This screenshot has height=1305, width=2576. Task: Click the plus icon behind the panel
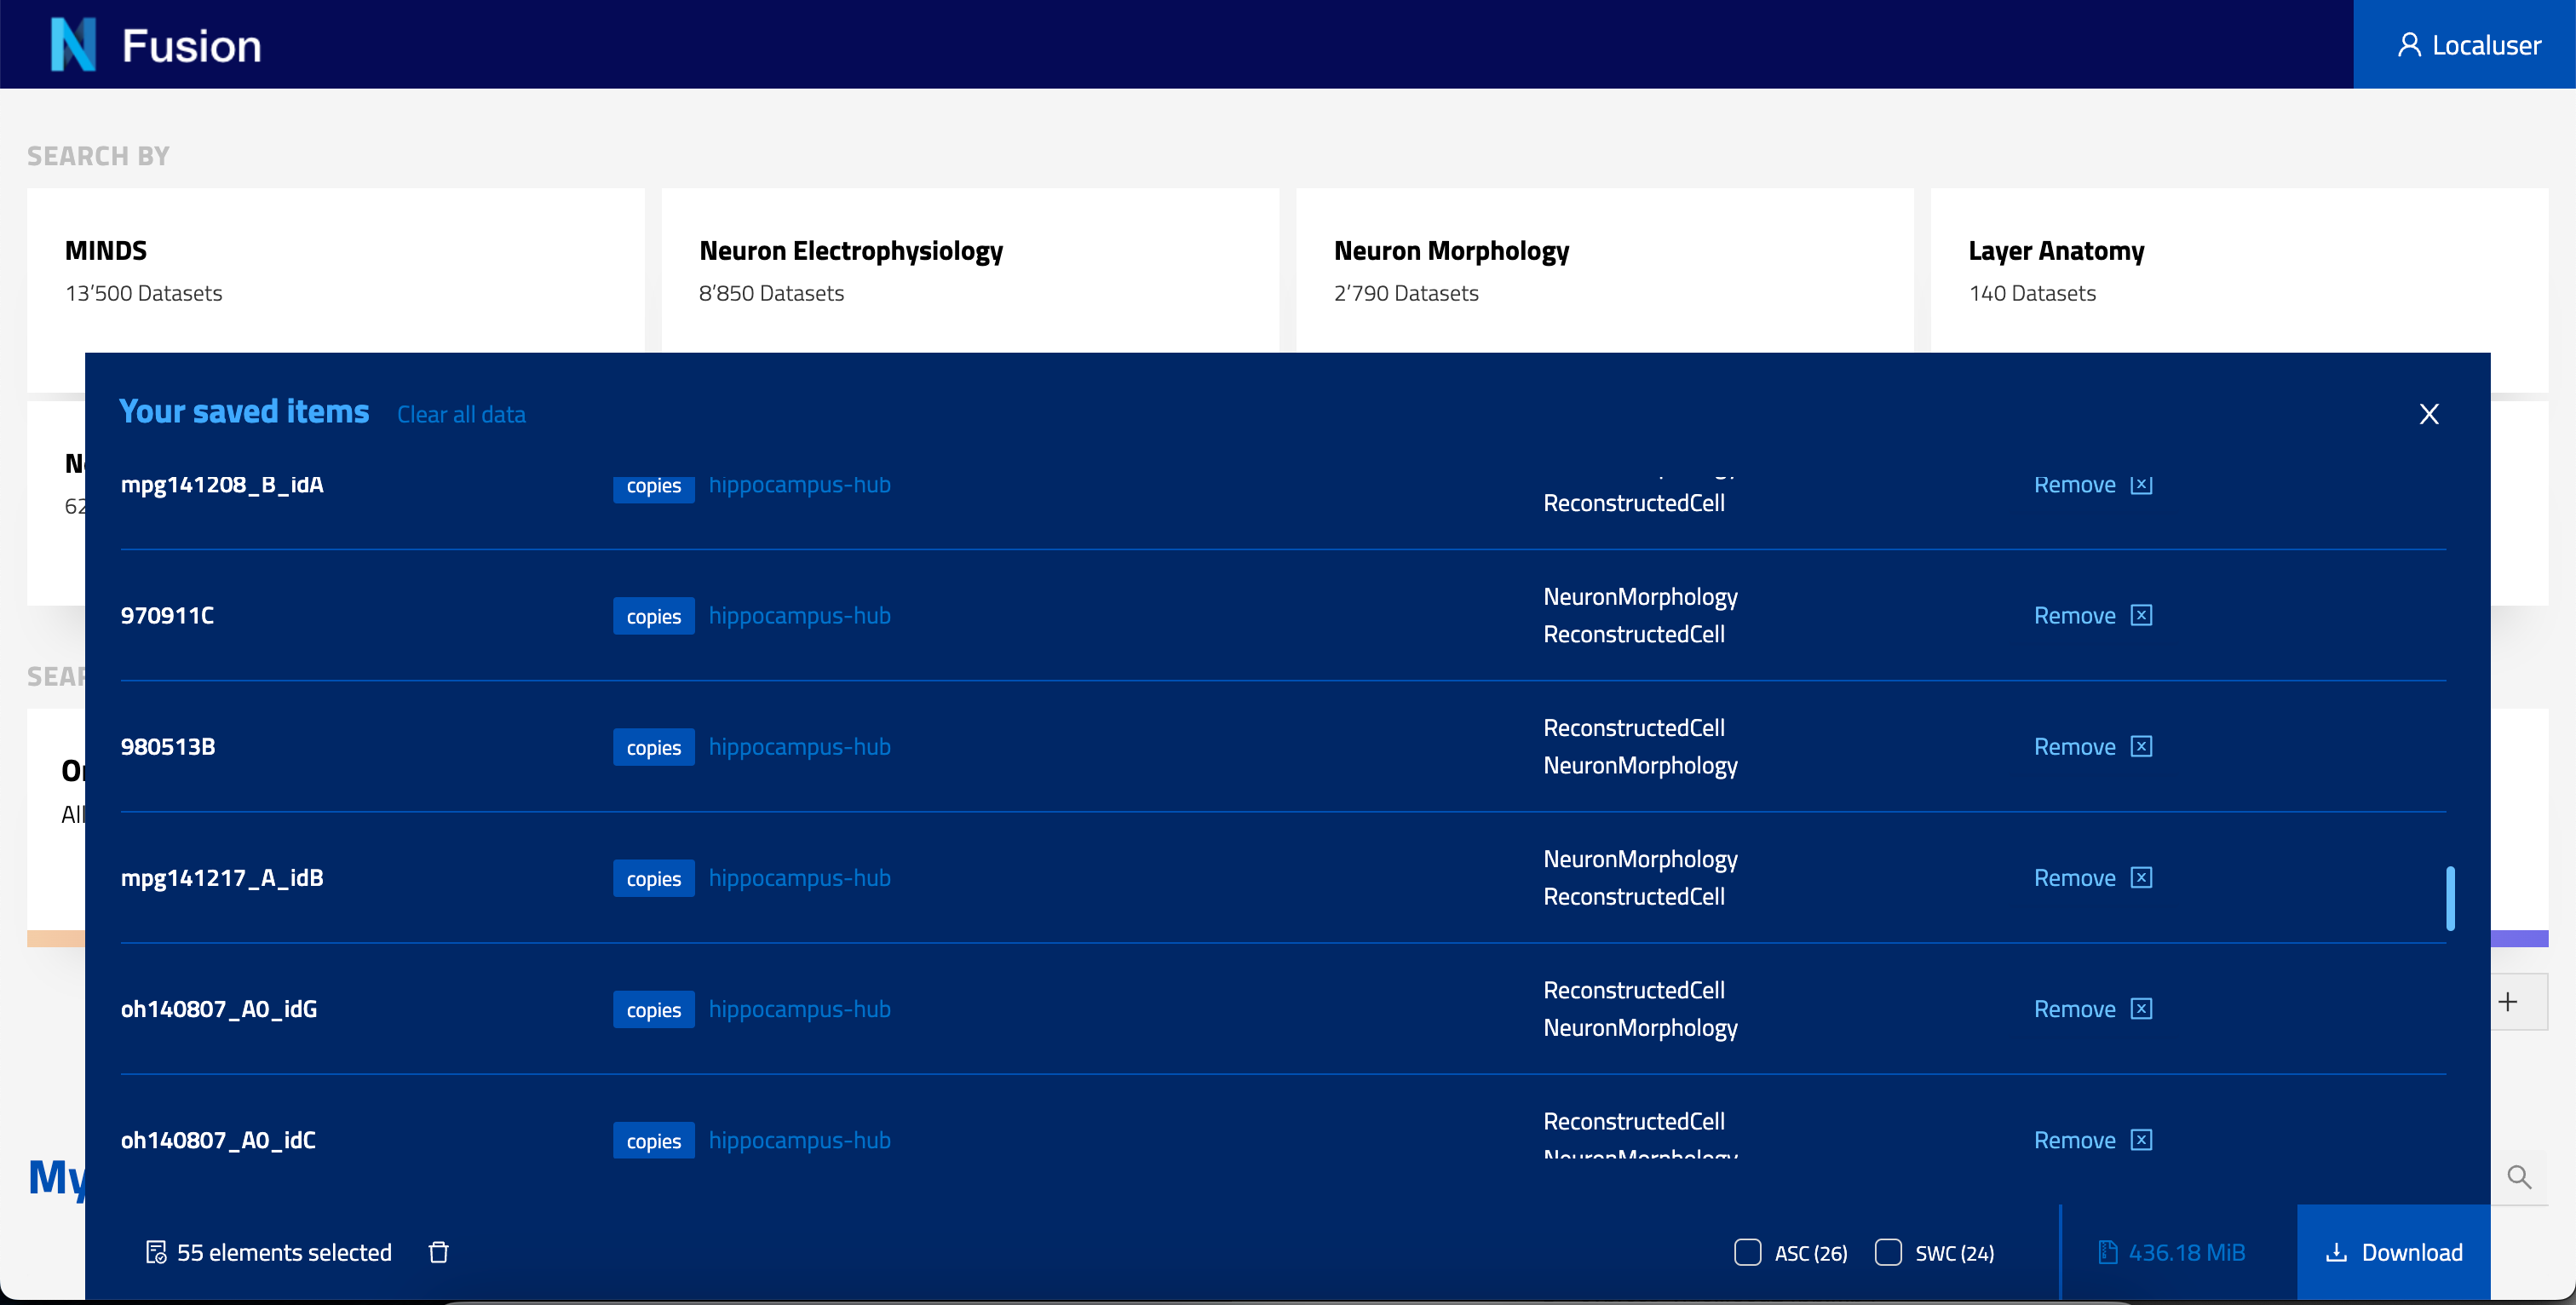click(2508, 1002)
